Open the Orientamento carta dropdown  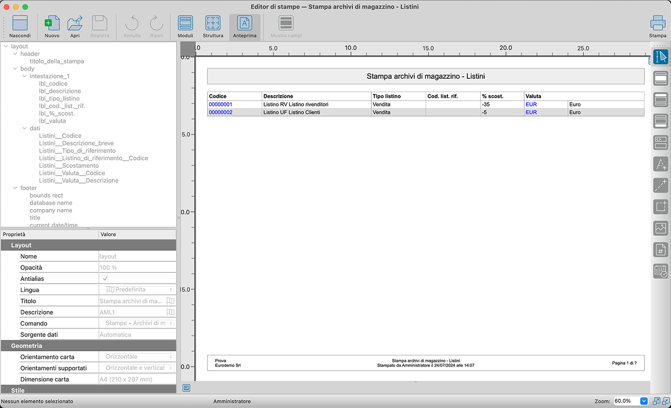pyautogui.click(x=138, y=357)
